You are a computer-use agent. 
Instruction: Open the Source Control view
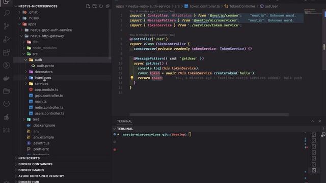tap(7, 26)
